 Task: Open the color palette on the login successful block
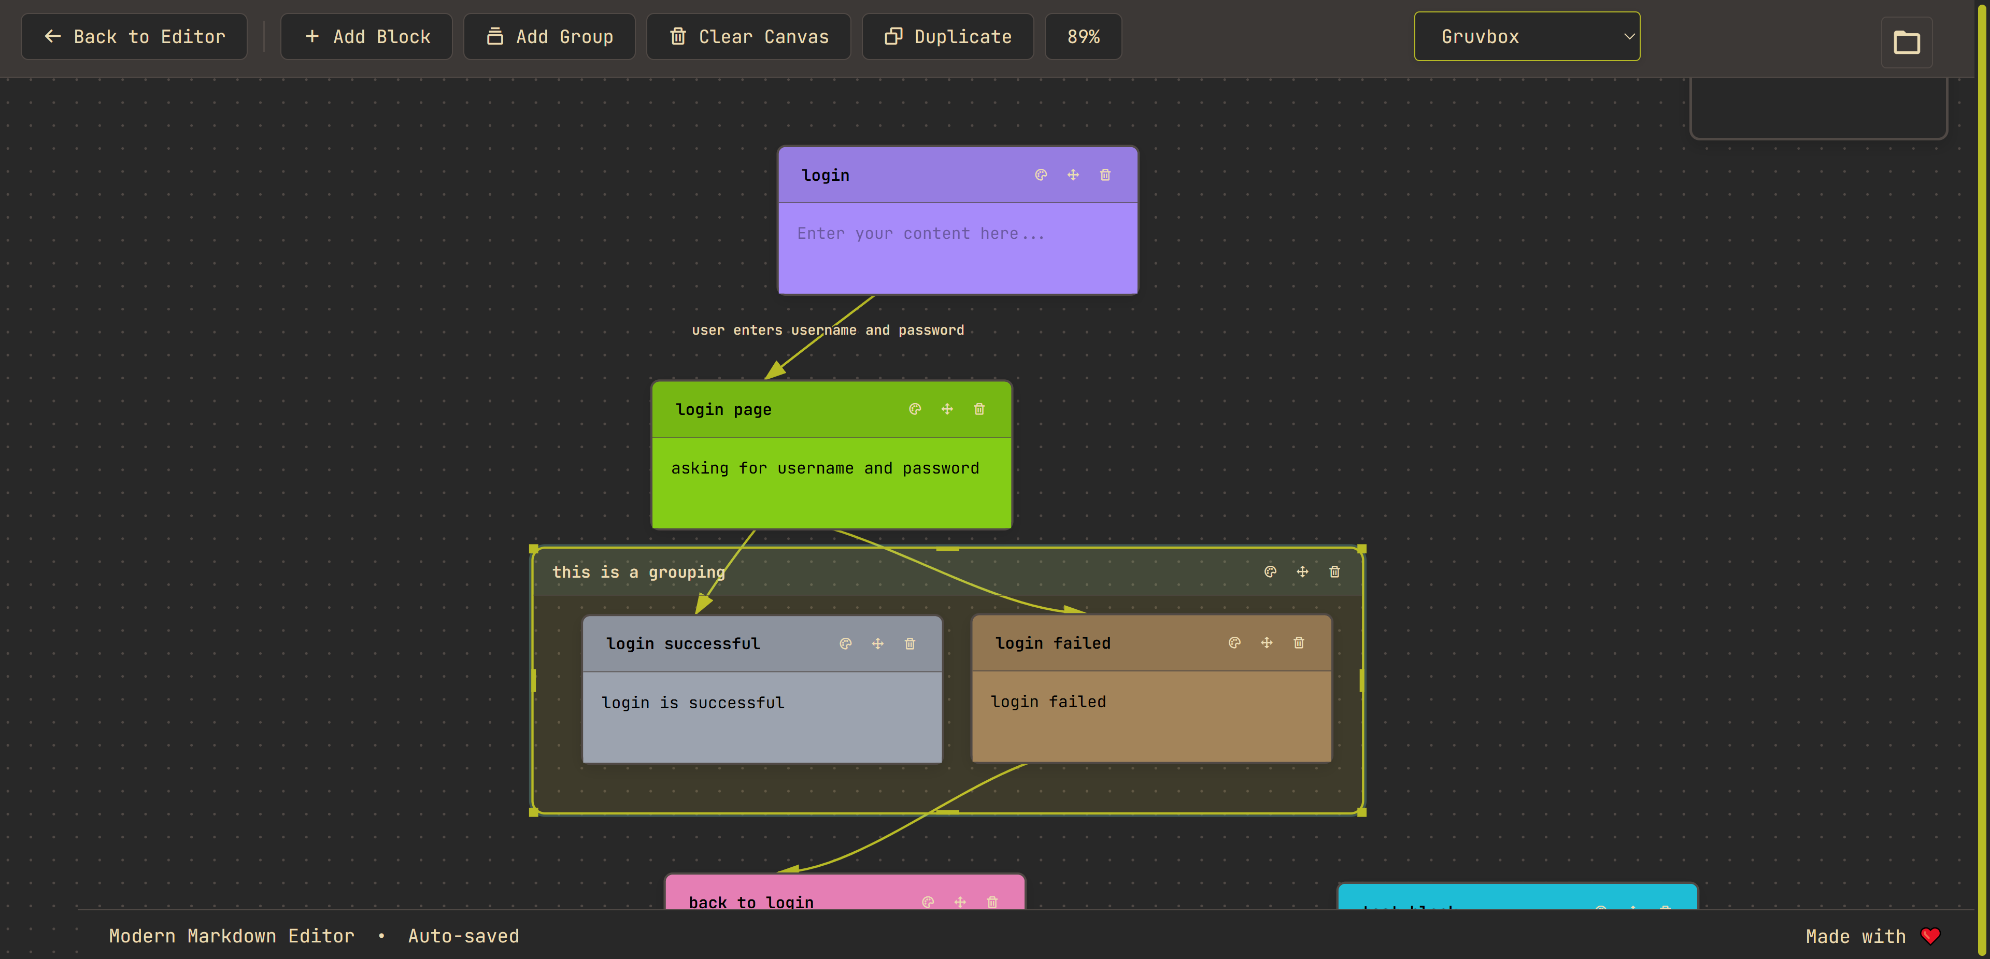pyautogui.click(x=846, y=643)
